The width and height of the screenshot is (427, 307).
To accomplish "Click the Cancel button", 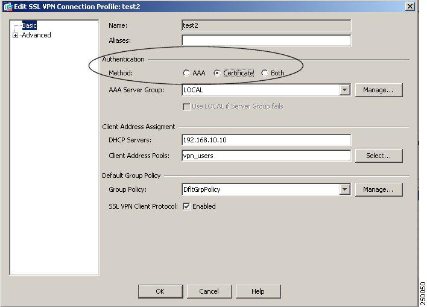I will point(209,291).
